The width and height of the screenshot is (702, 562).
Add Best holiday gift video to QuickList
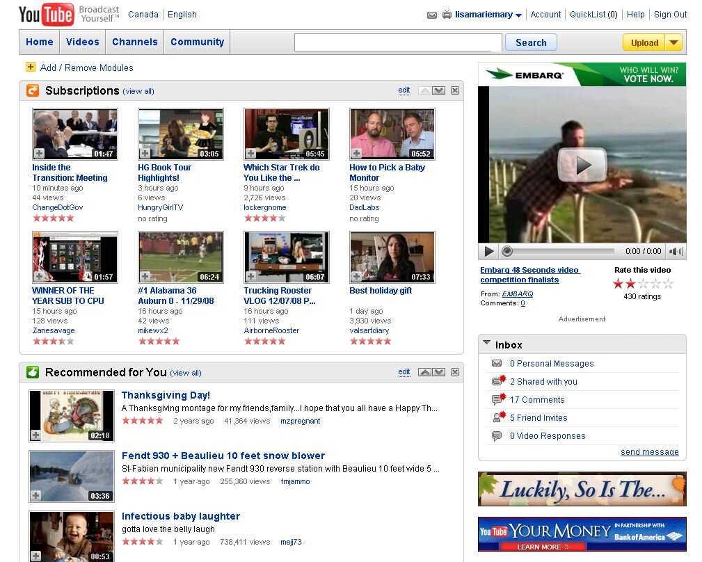pyautogui.click(x=356, y=277)
